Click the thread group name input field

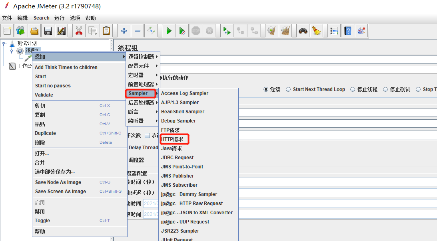tap(298, 59)
